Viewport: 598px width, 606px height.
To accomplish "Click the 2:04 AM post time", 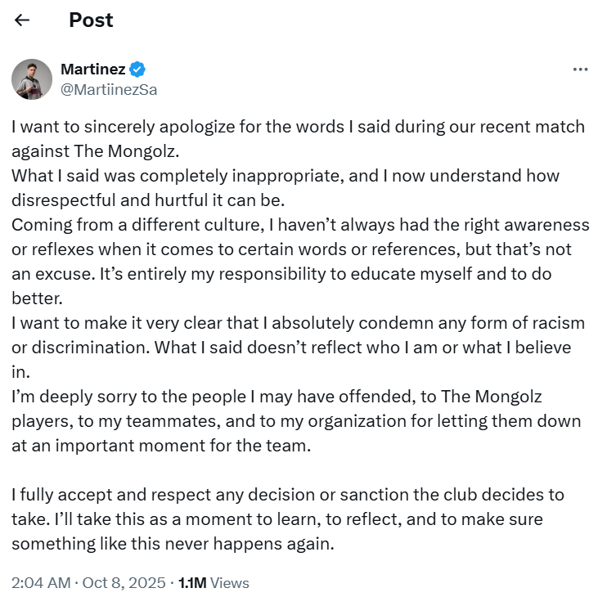I will click(40, 583).
